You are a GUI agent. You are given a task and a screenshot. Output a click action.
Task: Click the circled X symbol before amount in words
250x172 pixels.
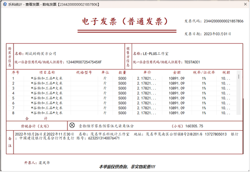point(72,125)
